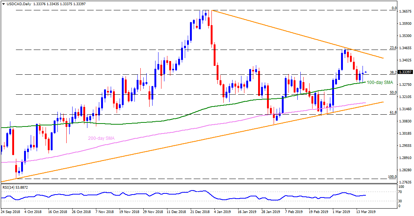Click the 61.8 Fibonacci level label
Viewport: 414px width, 216px height.
click(393, 112)
